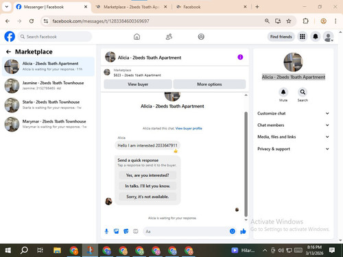Send a voice clip with microphone icon

(106, 232)
